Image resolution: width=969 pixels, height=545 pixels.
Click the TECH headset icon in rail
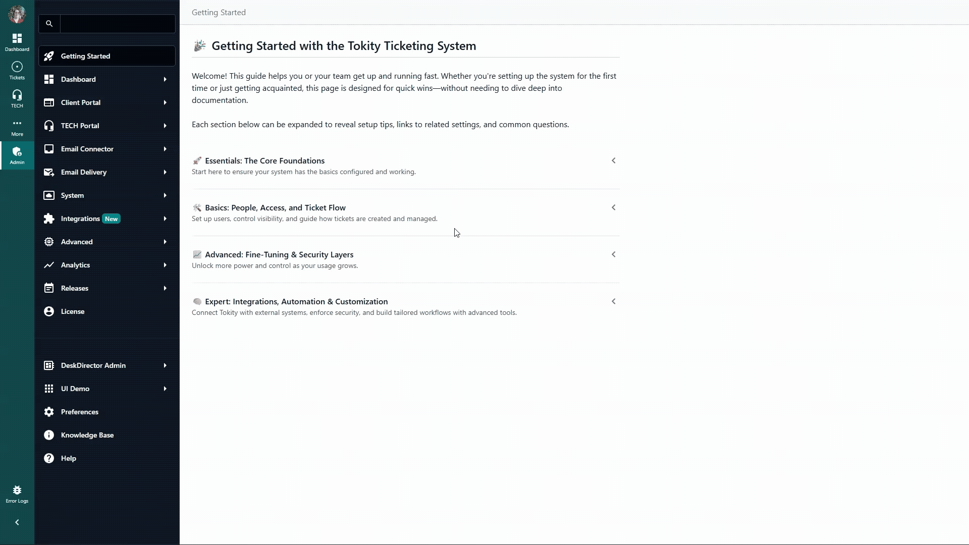click(17, 98)
